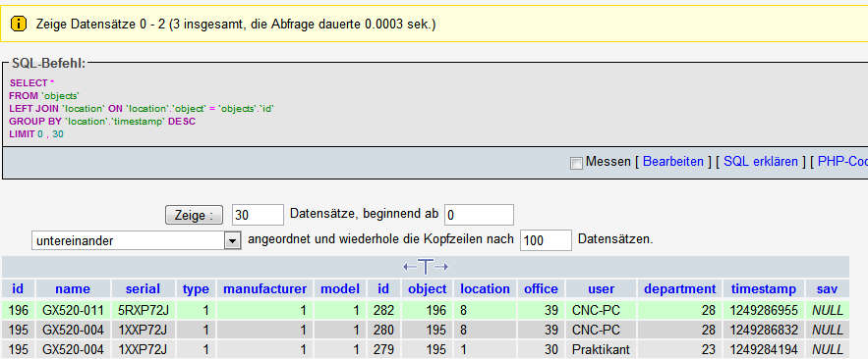Click the id cell 279
Image resolution: width=868 pixels, height=359 pixels.
(x=383, y=349)
